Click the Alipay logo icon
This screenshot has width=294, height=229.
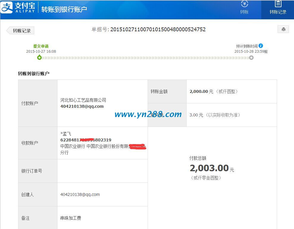pyautogui.click(x=7, y=7)
